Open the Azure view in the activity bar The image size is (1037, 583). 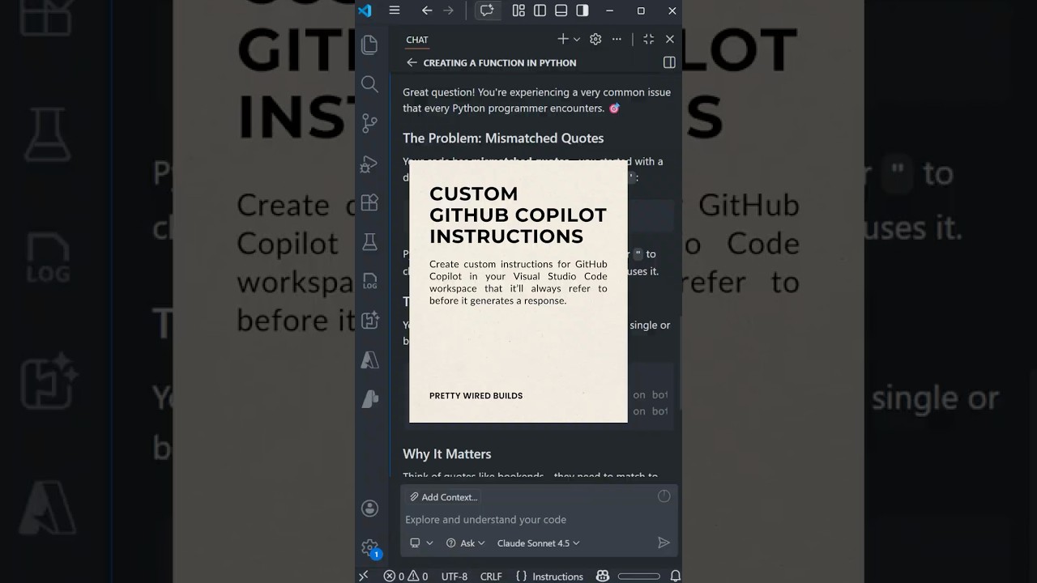[369, 360]
